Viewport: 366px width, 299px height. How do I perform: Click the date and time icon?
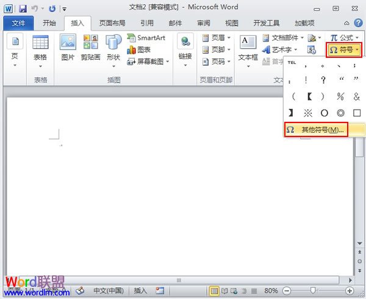click(312, 50)
